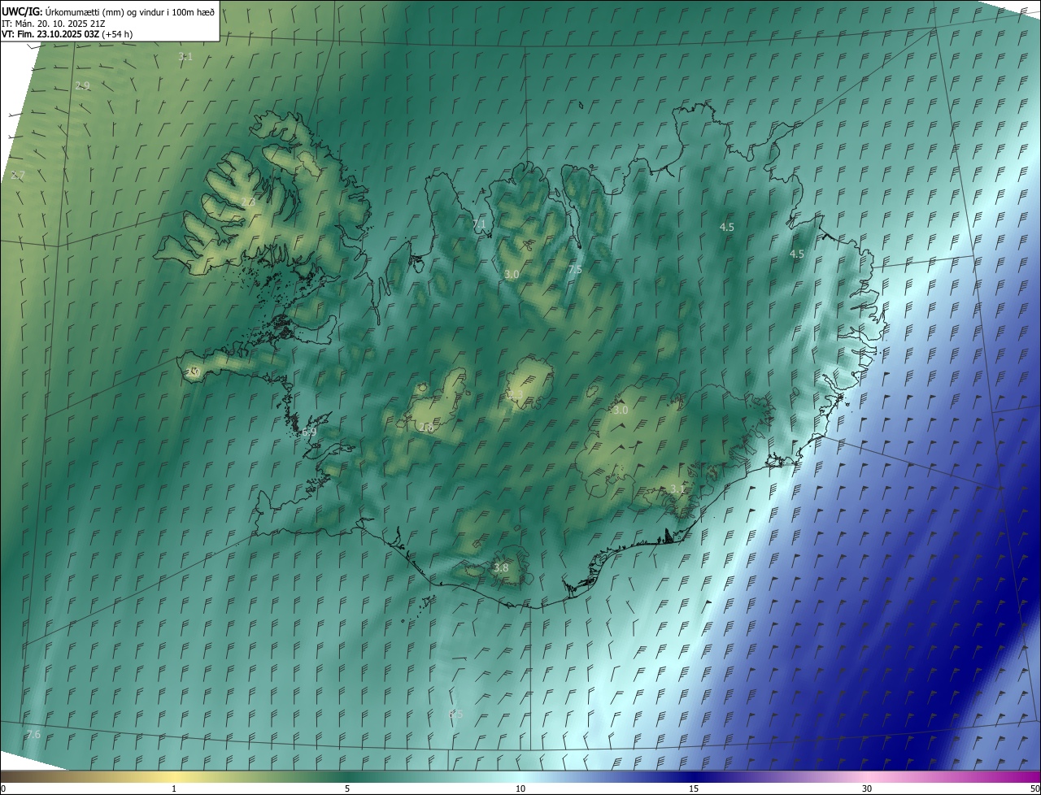Image resolution: width=1041 pixels, height=795 pixels.
Task: Click the 3.1 value label nearest the title box
Action: coord(185,56)
